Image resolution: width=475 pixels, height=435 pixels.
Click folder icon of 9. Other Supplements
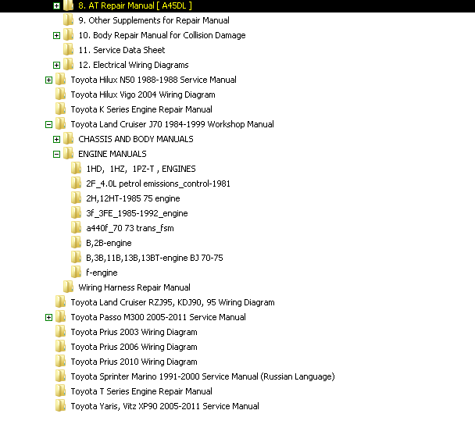pos(69,20)
